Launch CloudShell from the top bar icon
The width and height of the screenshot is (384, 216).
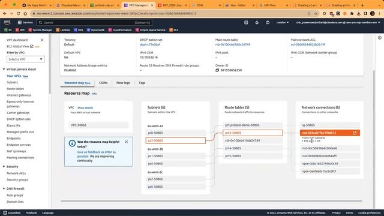(x=246, y=23)
